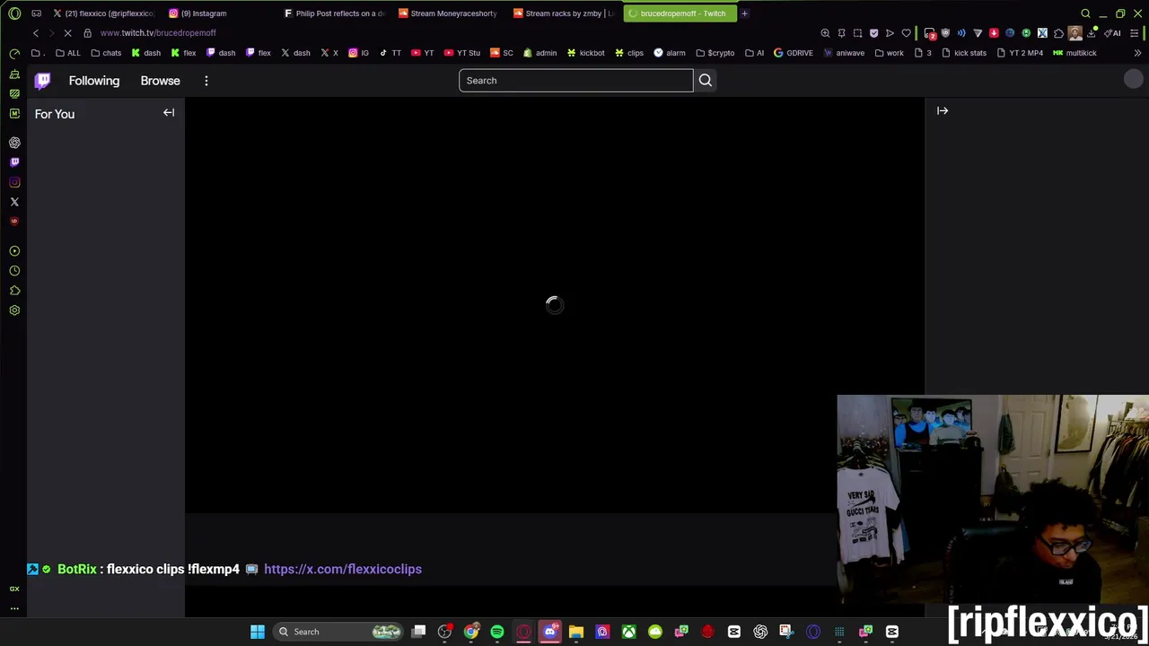Image resolution: width=1149 pixels, height=646 pixels.
Task: Open Task View from the taskbar
Action: [x=418, y=632]
